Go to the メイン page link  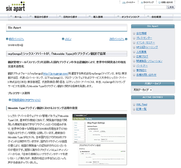[68, 39]
